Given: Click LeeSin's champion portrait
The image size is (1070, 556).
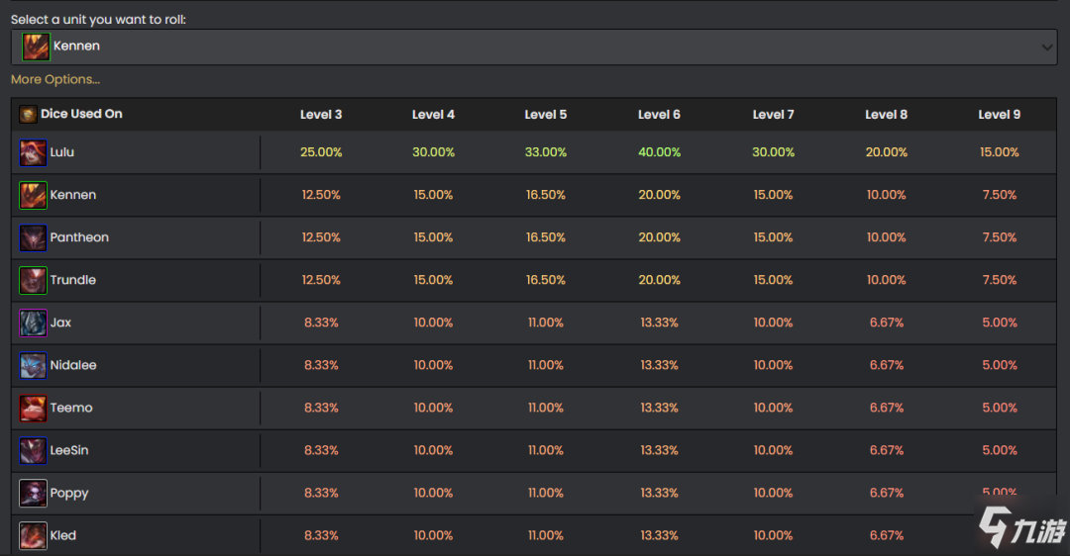Looking at the screenshot, I should [x=33, y=451].
